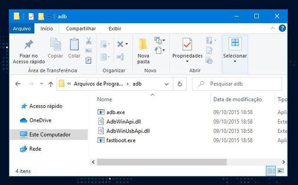
Task: Expand the Selecionar dropdown arrow
Action: [235, 61]
